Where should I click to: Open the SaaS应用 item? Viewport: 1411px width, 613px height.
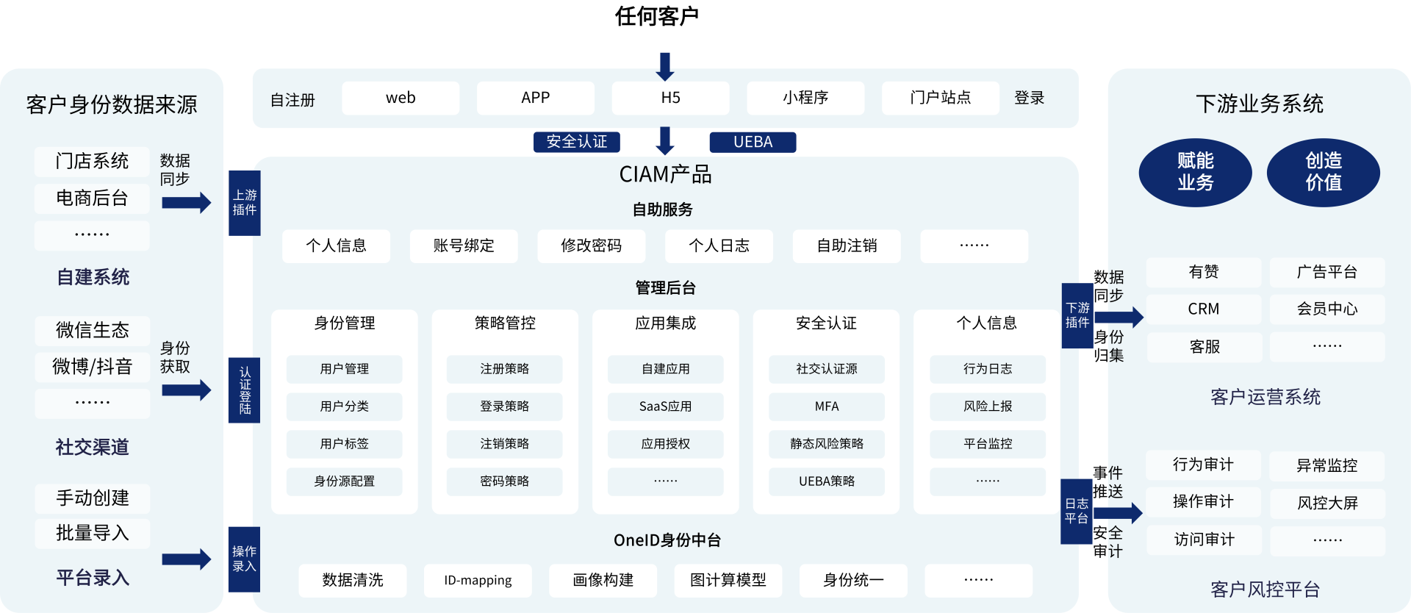[x=665, y=406]
